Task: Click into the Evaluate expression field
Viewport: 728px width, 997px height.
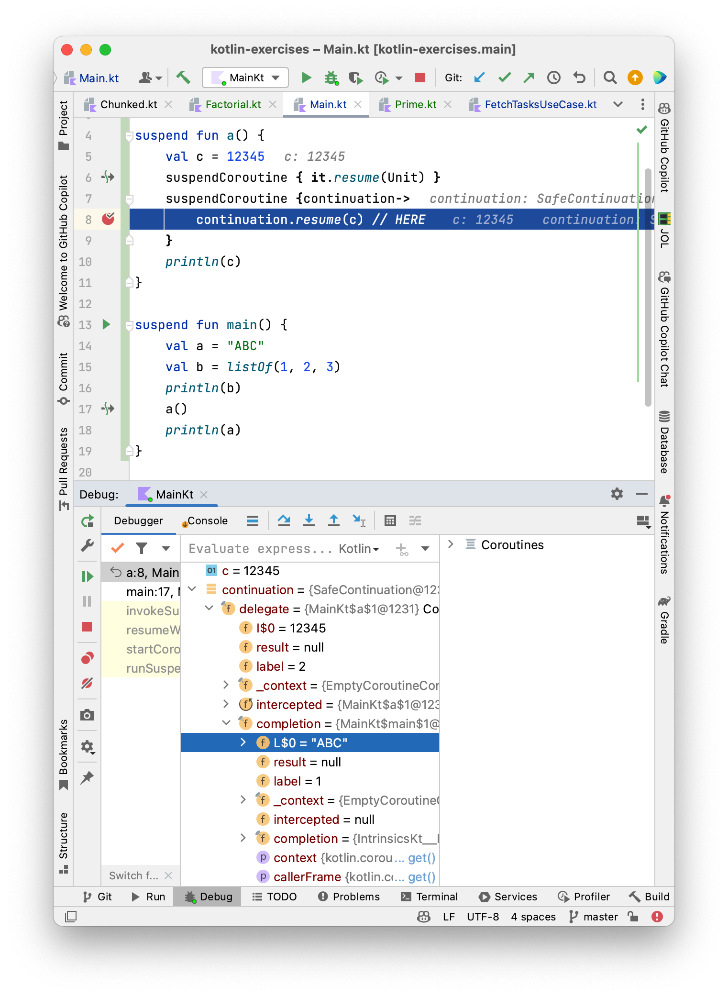Action: pyautogui.click(x=260, y=549)
